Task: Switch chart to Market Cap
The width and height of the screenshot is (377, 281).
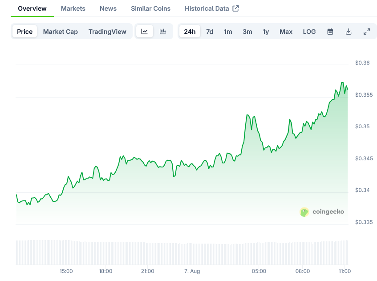Action: click(61, 32)
